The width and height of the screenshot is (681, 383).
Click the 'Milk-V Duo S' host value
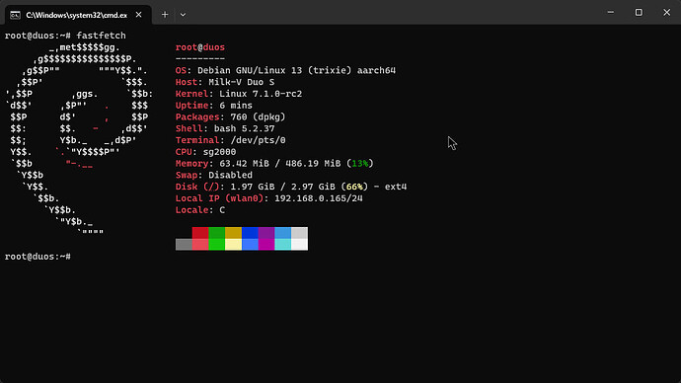click(x=242, y=82)
